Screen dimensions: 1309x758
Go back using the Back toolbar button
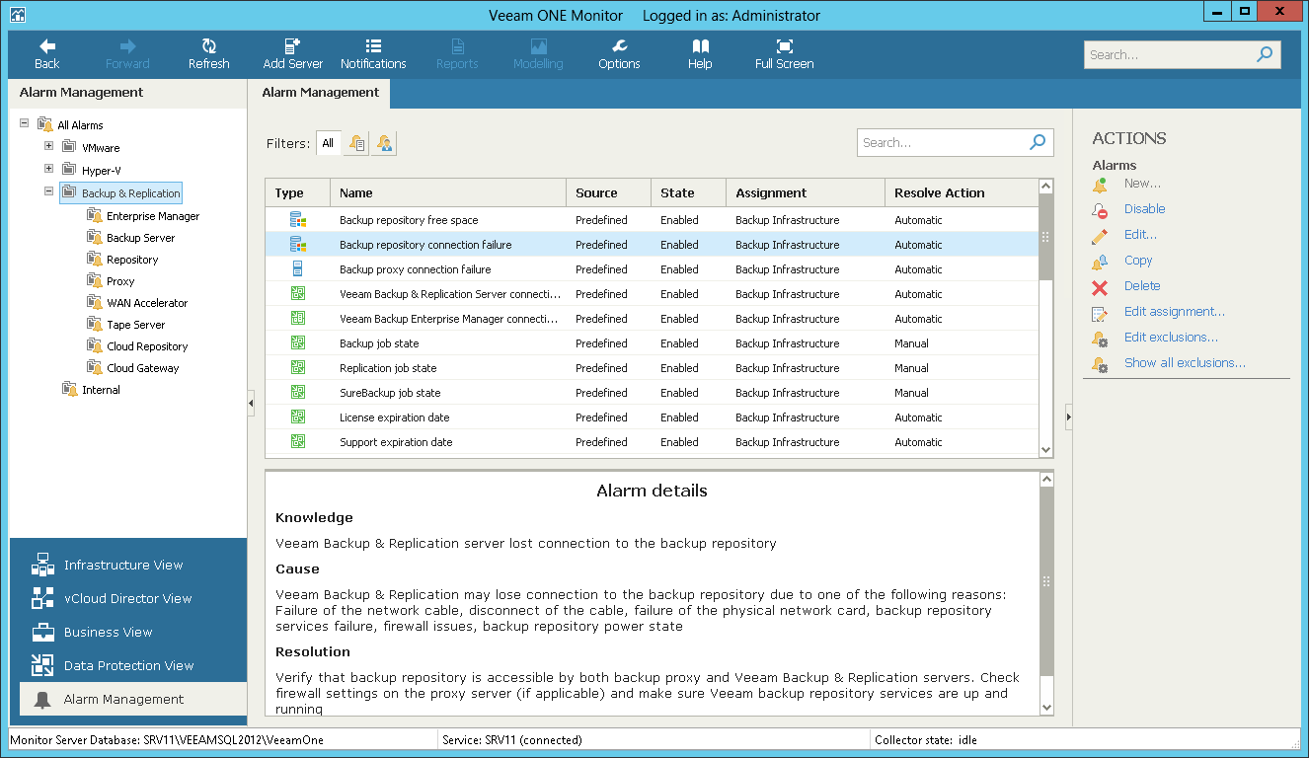pos(47,54)
